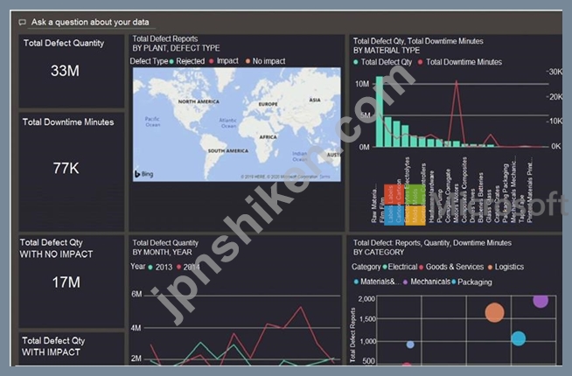
Task: Click the 6M axis label on line chart
Action: click(x=136, y=295)
